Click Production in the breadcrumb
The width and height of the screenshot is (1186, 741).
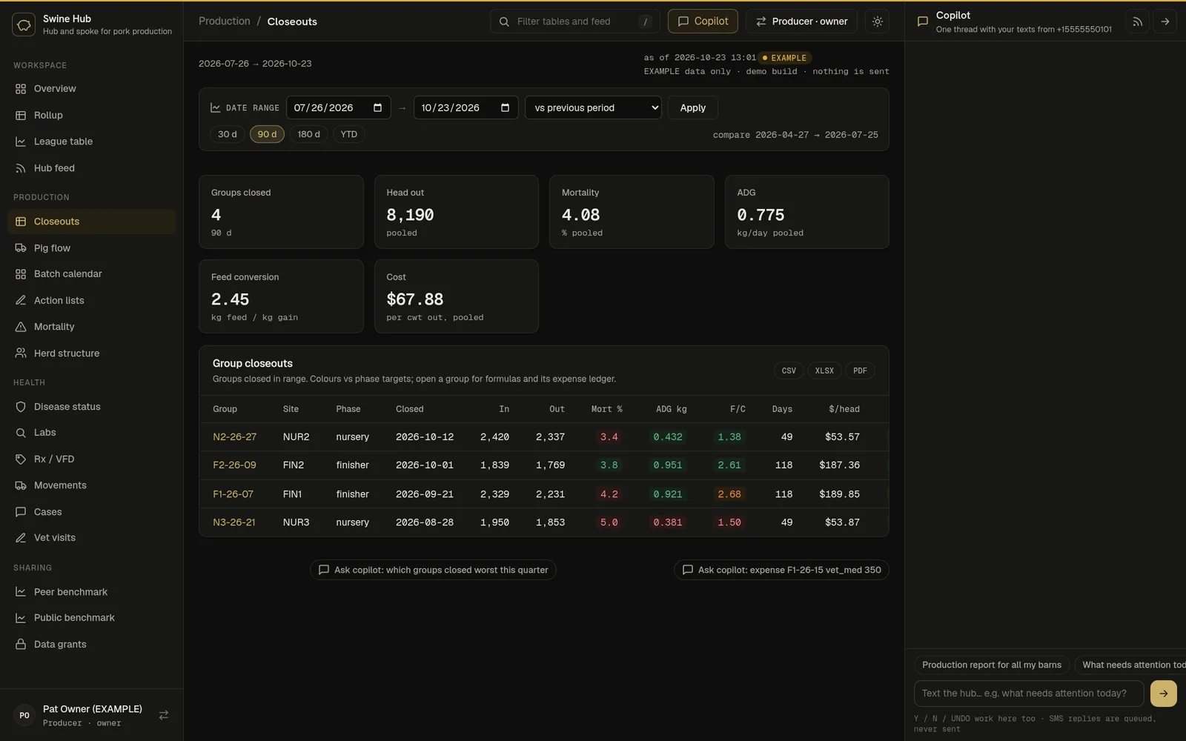225,21
